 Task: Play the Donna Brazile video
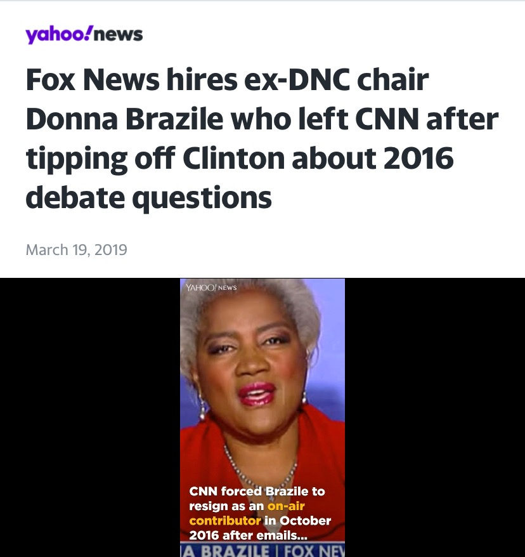click(x=262, y=417)
